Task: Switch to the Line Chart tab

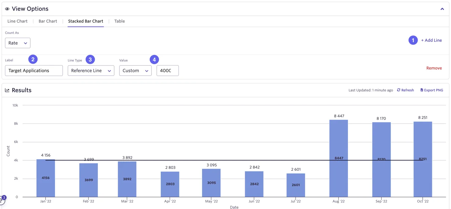Action: tap(18, 21)
